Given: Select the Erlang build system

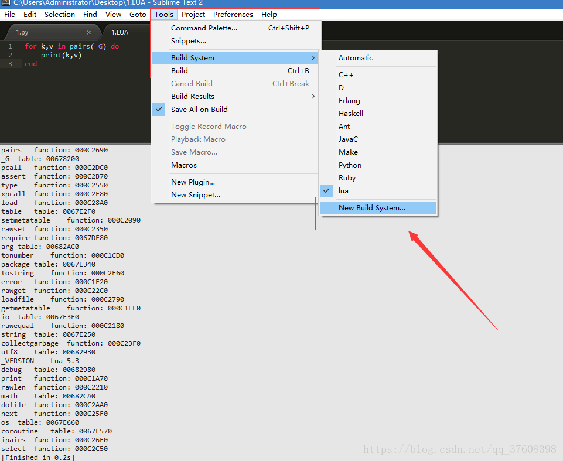Looking at the screenshot, I should tap(349, 100).
